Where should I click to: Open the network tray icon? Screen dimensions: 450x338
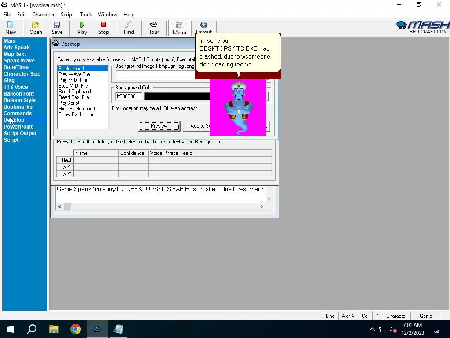click(x=383, y=329)
